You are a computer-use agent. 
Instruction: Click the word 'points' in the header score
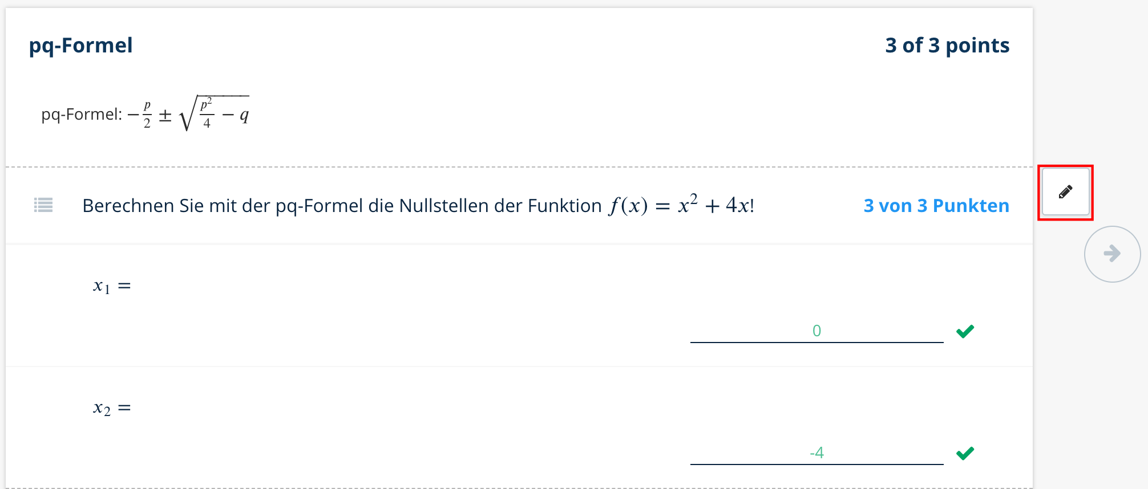977,46
